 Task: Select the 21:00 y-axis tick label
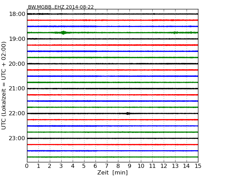(17, 89)
